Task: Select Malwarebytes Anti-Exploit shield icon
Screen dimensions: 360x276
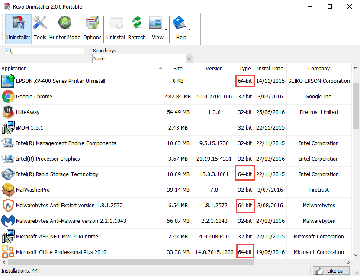Action: click(8, 206)
